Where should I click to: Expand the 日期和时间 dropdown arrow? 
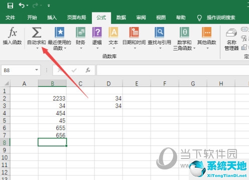click(135, 48)
